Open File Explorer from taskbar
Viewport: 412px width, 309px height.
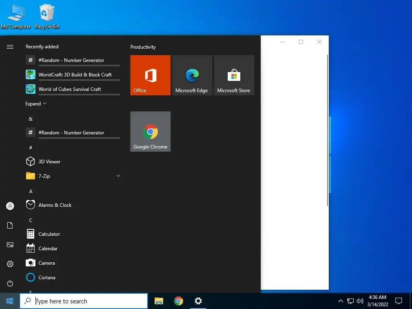(159, 301)
